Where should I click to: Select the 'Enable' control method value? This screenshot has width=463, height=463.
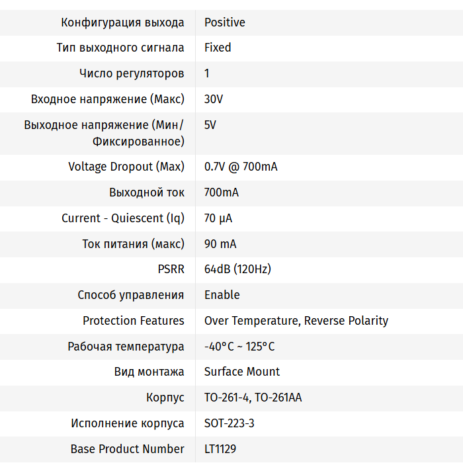(222, 295)
